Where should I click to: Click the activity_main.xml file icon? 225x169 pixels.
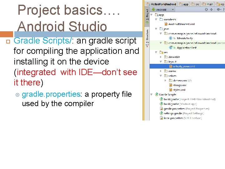pyautogui.click(x=171, y=66)
